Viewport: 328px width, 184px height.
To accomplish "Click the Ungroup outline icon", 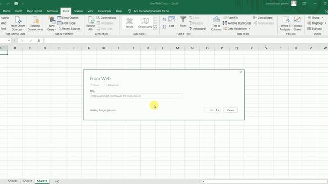I will click(310, 23).
